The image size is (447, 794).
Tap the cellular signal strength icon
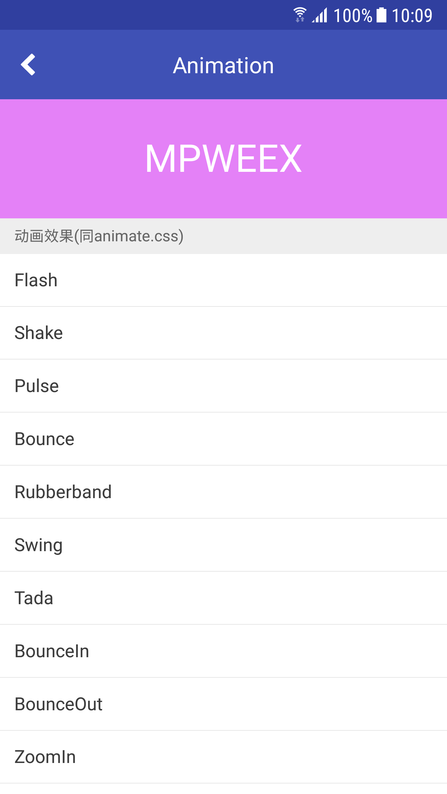320,15
